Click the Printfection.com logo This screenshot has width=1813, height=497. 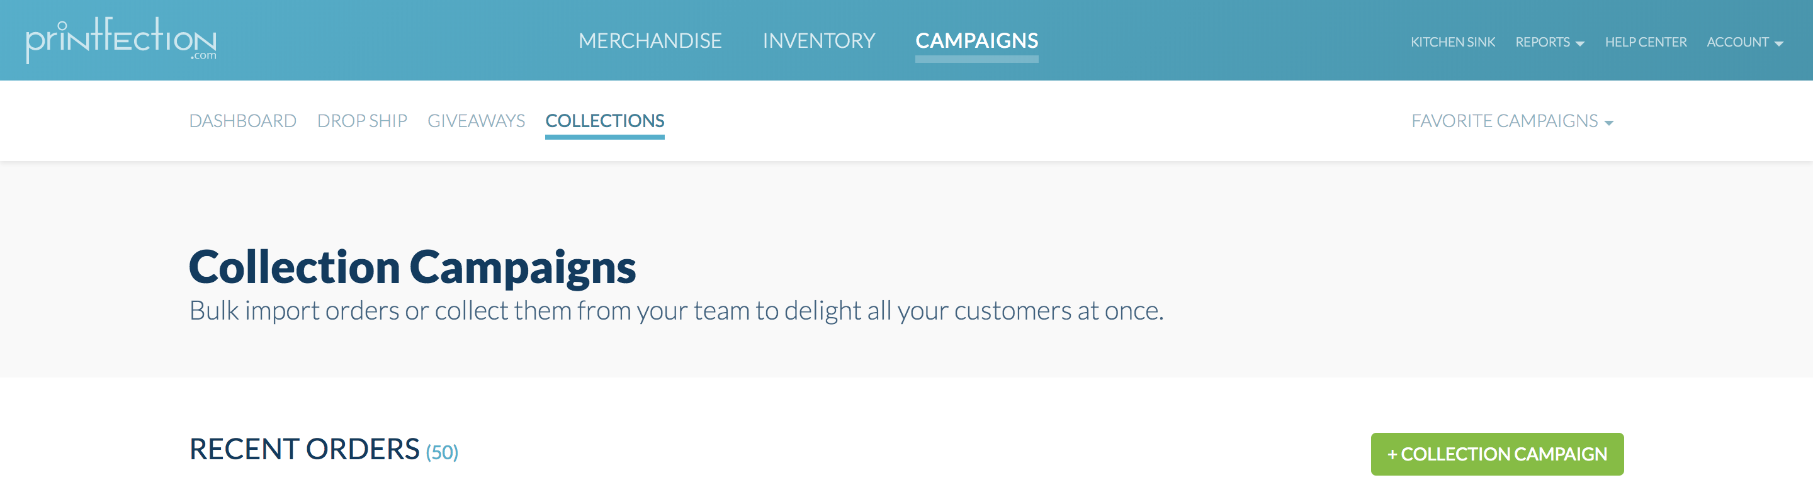[x=121, y=40]
